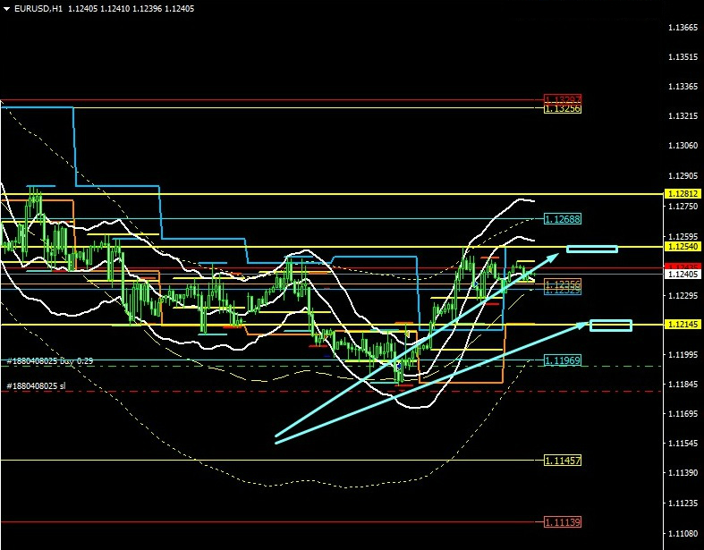The height and width of the screenshot is (550, 704).
Task: Select the yellow 1.12812 price tag
Action: (682, 193)
